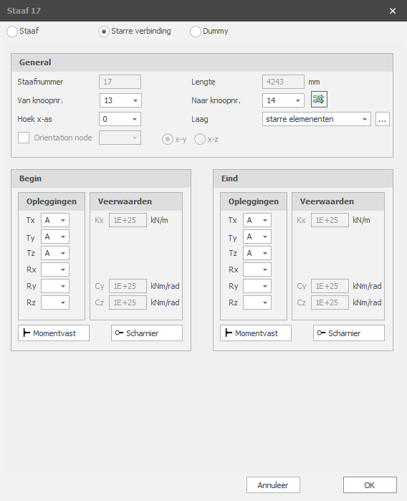This screenshot has height=501, width=407.
Task: Click the Eind Scharnier hinge button
Action: point(349,333)
